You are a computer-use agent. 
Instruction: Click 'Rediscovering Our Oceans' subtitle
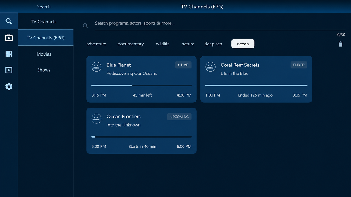pos(132,73)
